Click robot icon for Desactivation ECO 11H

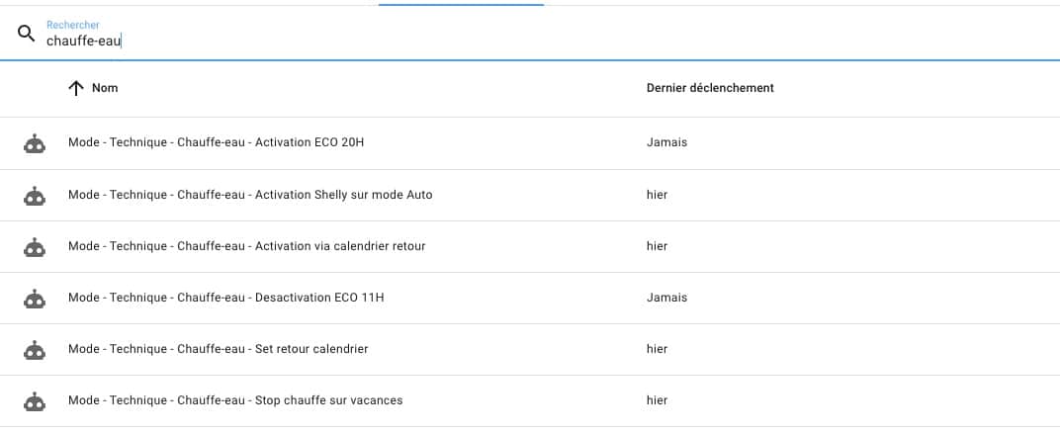pos(35,299)
